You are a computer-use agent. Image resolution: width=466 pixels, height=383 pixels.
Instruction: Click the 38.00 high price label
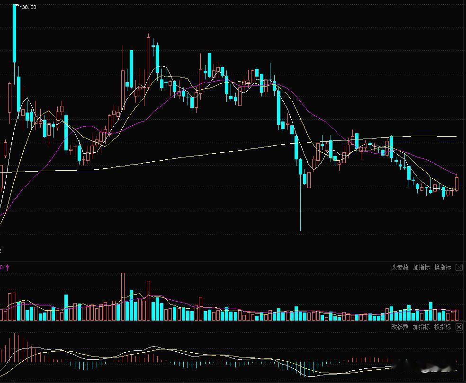[x=29, y=7]
